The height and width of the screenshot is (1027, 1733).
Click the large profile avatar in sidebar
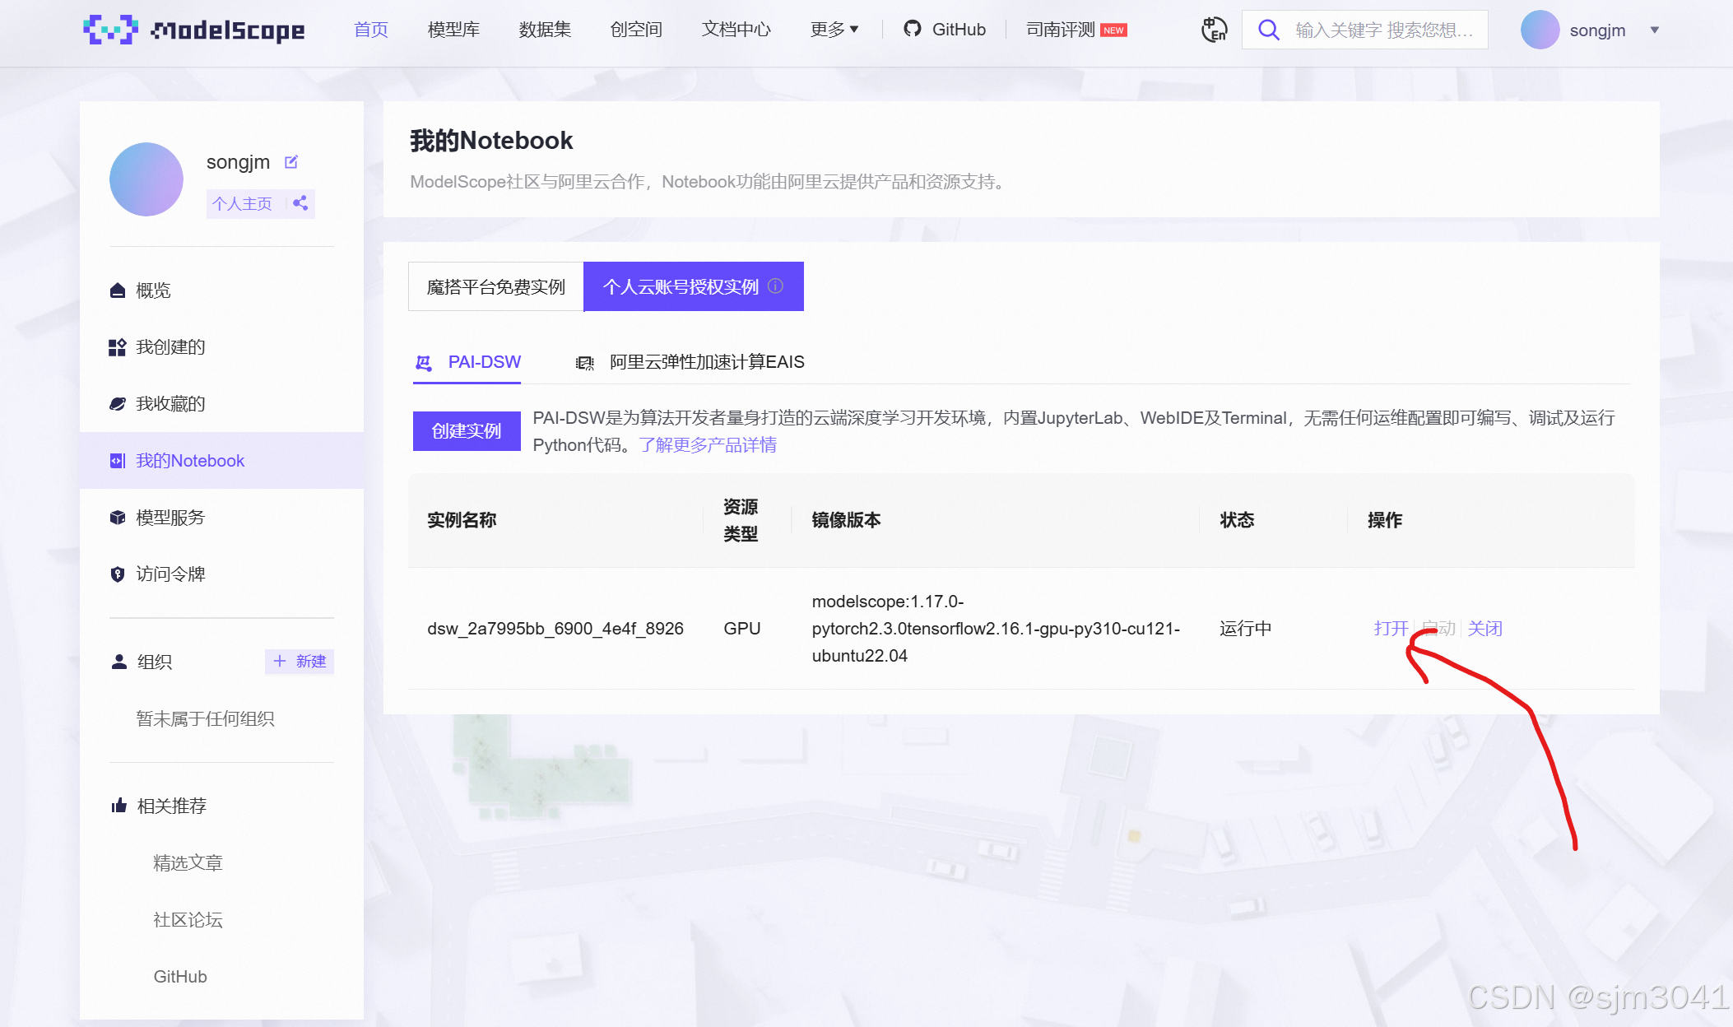point(146,179)
